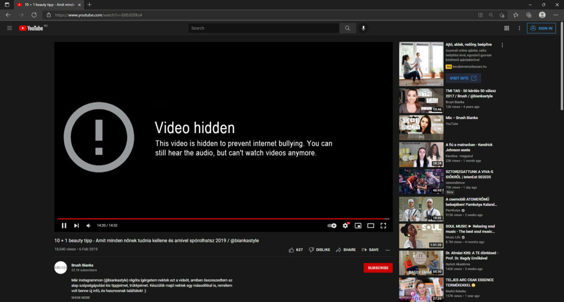Go to YouTube home via the logo
564x302 pixels.
pyautogui.click(x=31, y=28)
